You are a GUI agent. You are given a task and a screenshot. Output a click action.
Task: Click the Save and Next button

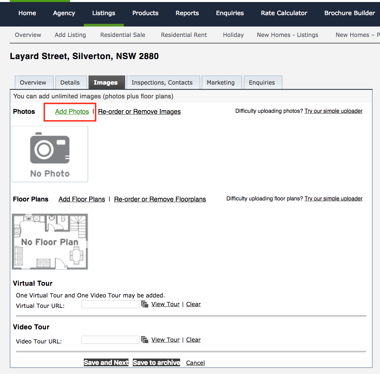[106, 363]
